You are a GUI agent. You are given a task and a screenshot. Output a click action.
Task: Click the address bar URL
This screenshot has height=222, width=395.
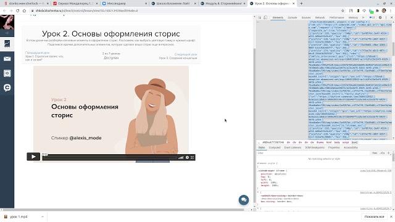click(x=86, y=10)
